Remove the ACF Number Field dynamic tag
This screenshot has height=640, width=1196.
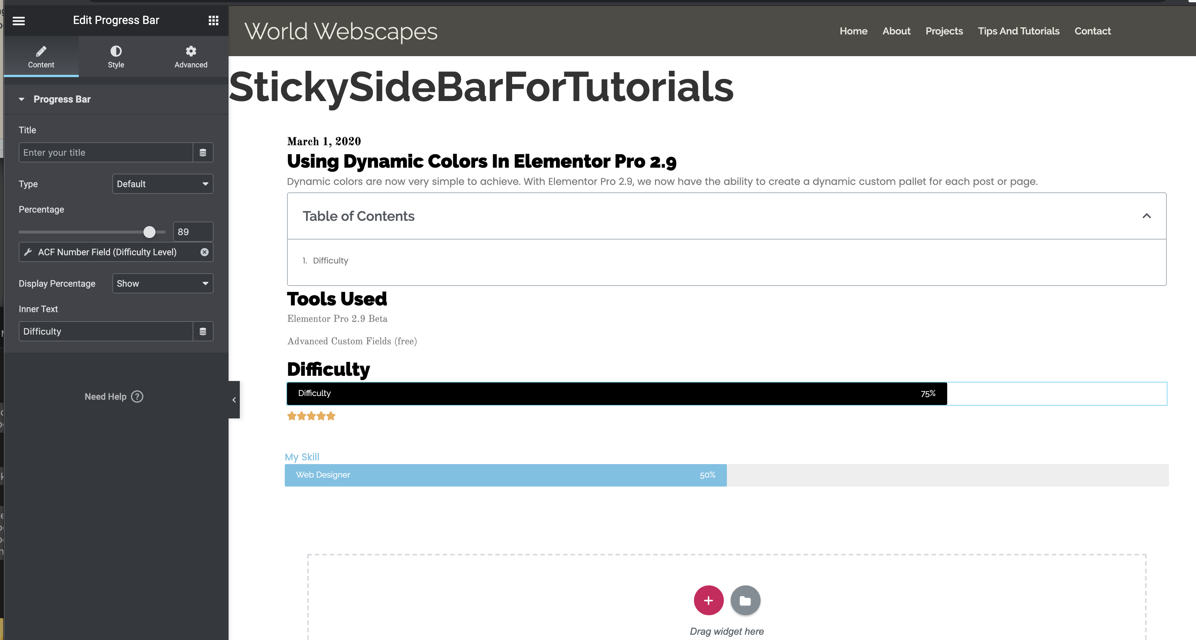(x=204, y=252)
